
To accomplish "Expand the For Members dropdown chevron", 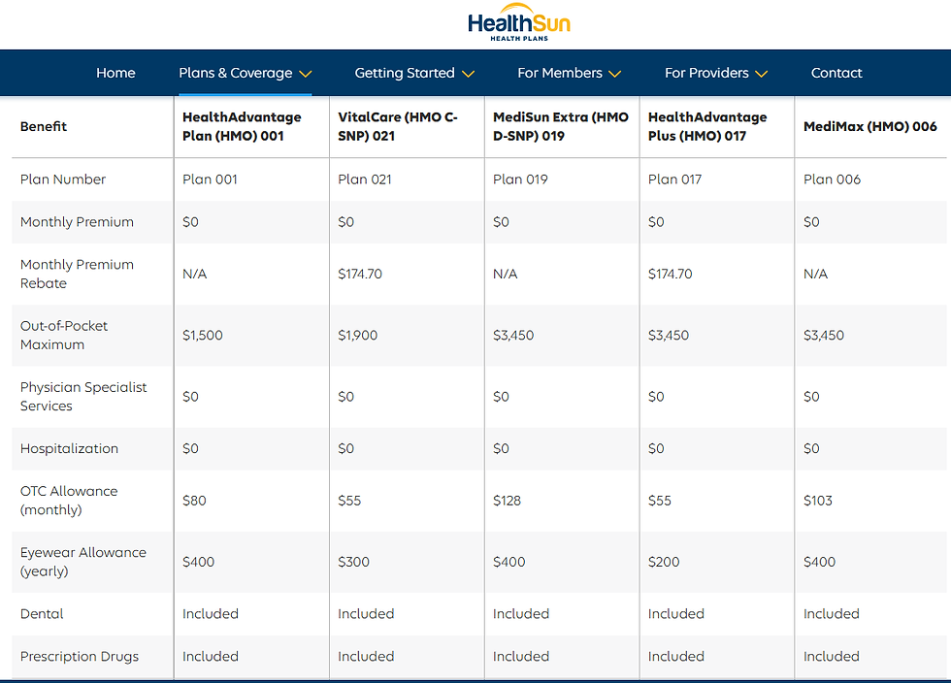I will coord(615,74).
